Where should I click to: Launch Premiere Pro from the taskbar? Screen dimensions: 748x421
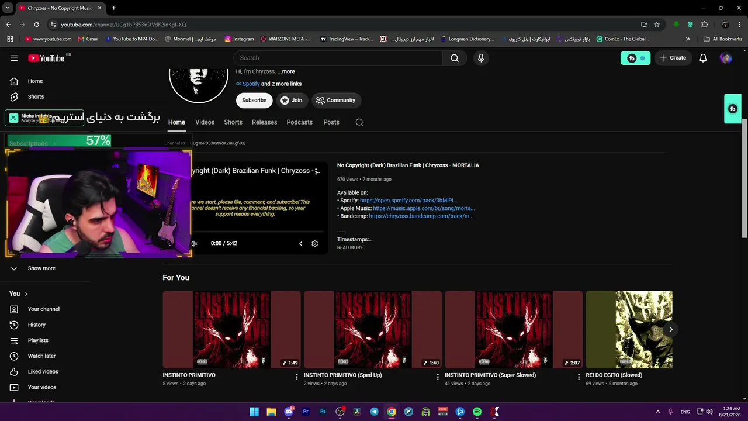(306, 412)
